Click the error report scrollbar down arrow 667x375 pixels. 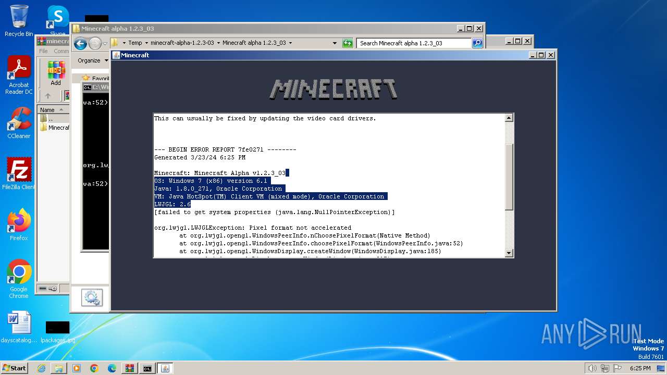click(x=509, y=253)
